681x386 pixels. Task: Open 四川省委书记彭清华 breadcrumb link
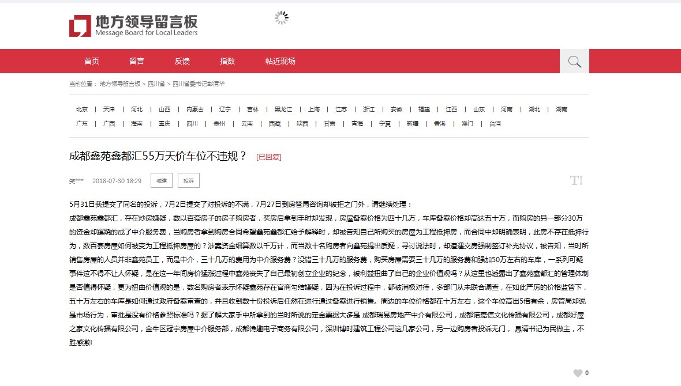pos(199,84)
